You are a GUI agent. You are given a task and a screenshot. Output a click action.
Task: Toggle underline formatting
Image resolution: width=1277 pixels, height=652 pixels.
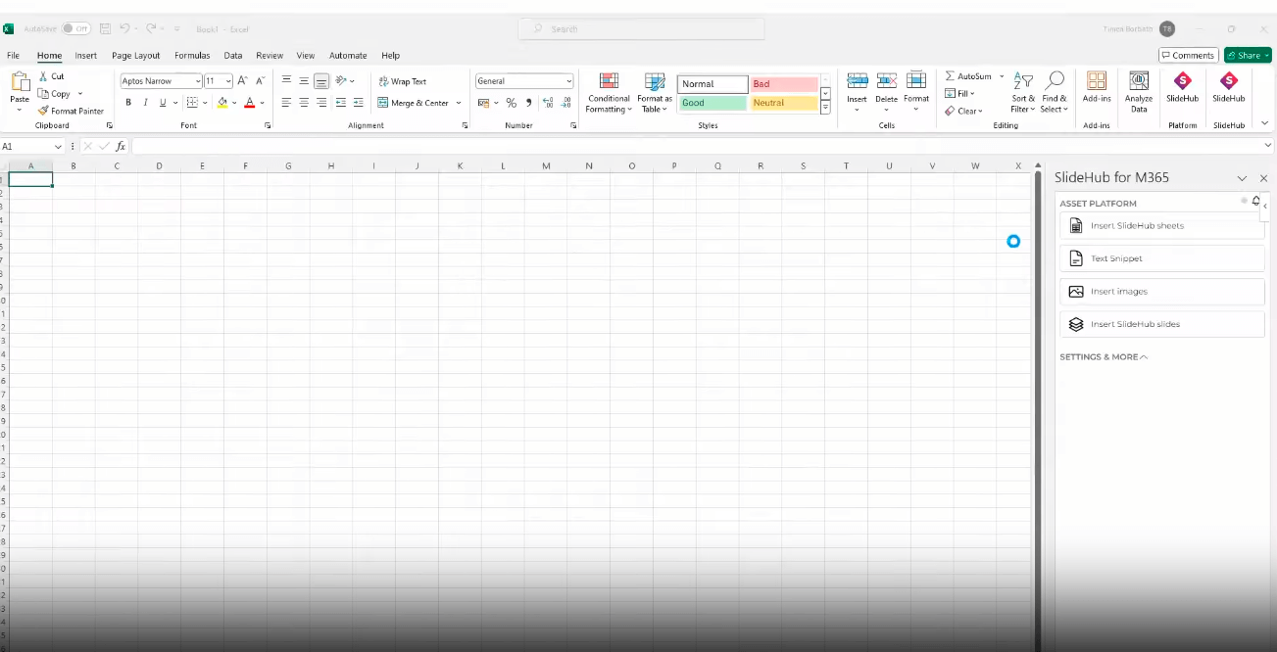coord(162,103)
